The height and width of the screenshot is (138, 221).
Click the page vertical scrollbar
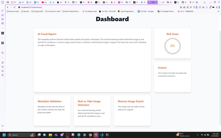coord(220,77)
